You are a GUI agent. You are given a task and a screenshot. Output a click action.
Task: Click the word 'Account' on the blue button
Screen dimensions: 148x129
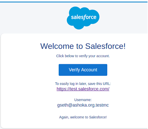[89, 70]
